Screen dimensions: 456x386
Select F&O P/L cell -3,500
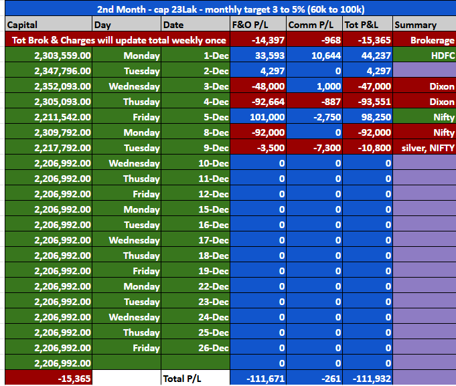(x=258, y=148)
